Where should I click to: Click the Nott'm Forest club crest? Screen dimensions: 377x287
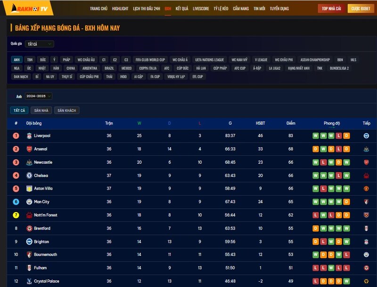point(29,215)
